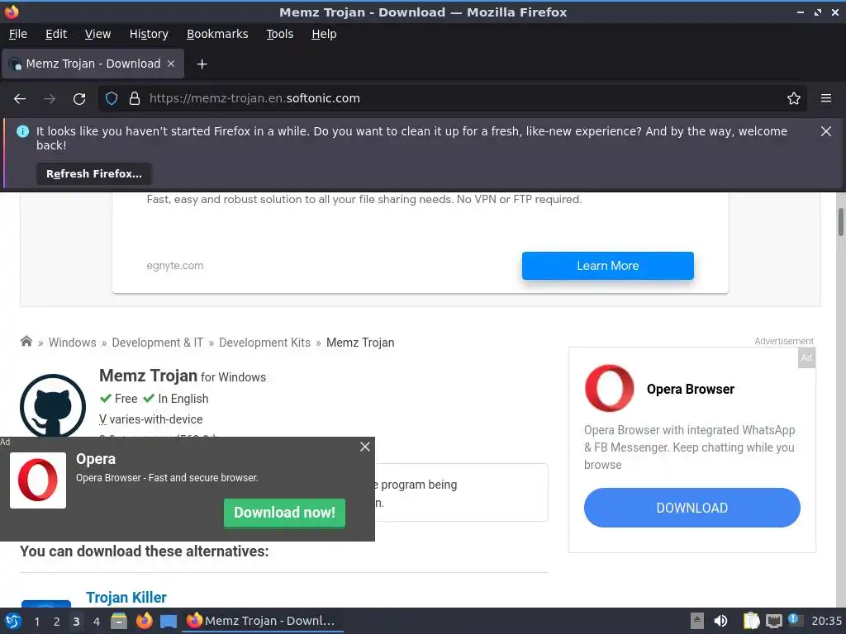Open the Edit menu

[56, 34]
